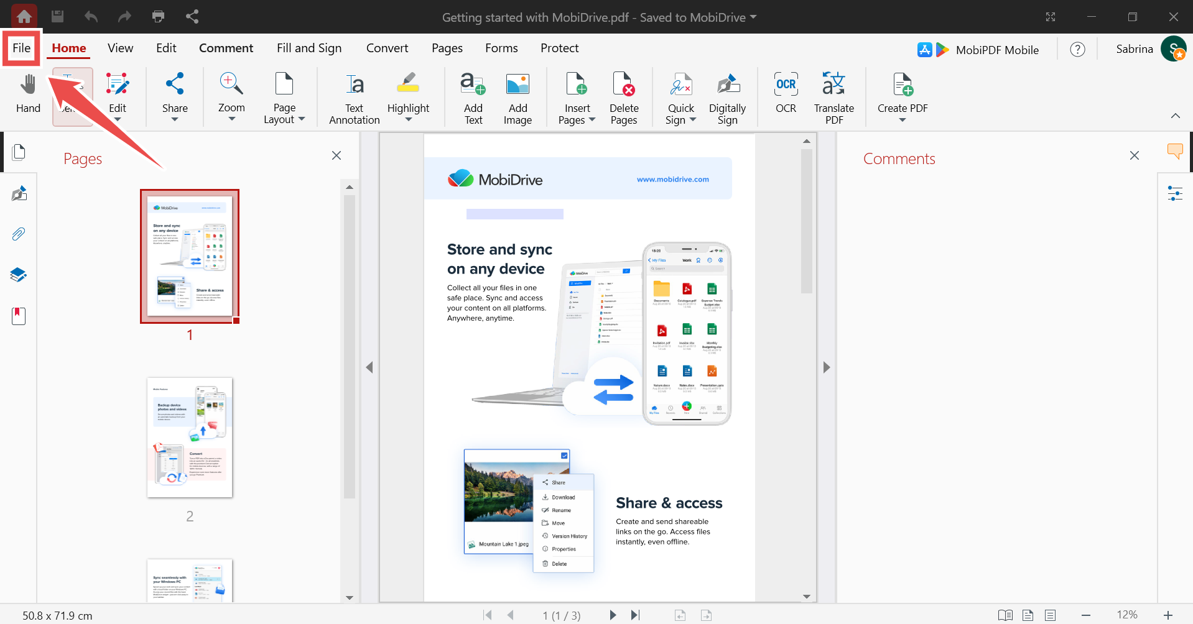Click the www.mobidrive.com link in the document
The width and height of the screenshot is (1193, 624).
point(672,179)
